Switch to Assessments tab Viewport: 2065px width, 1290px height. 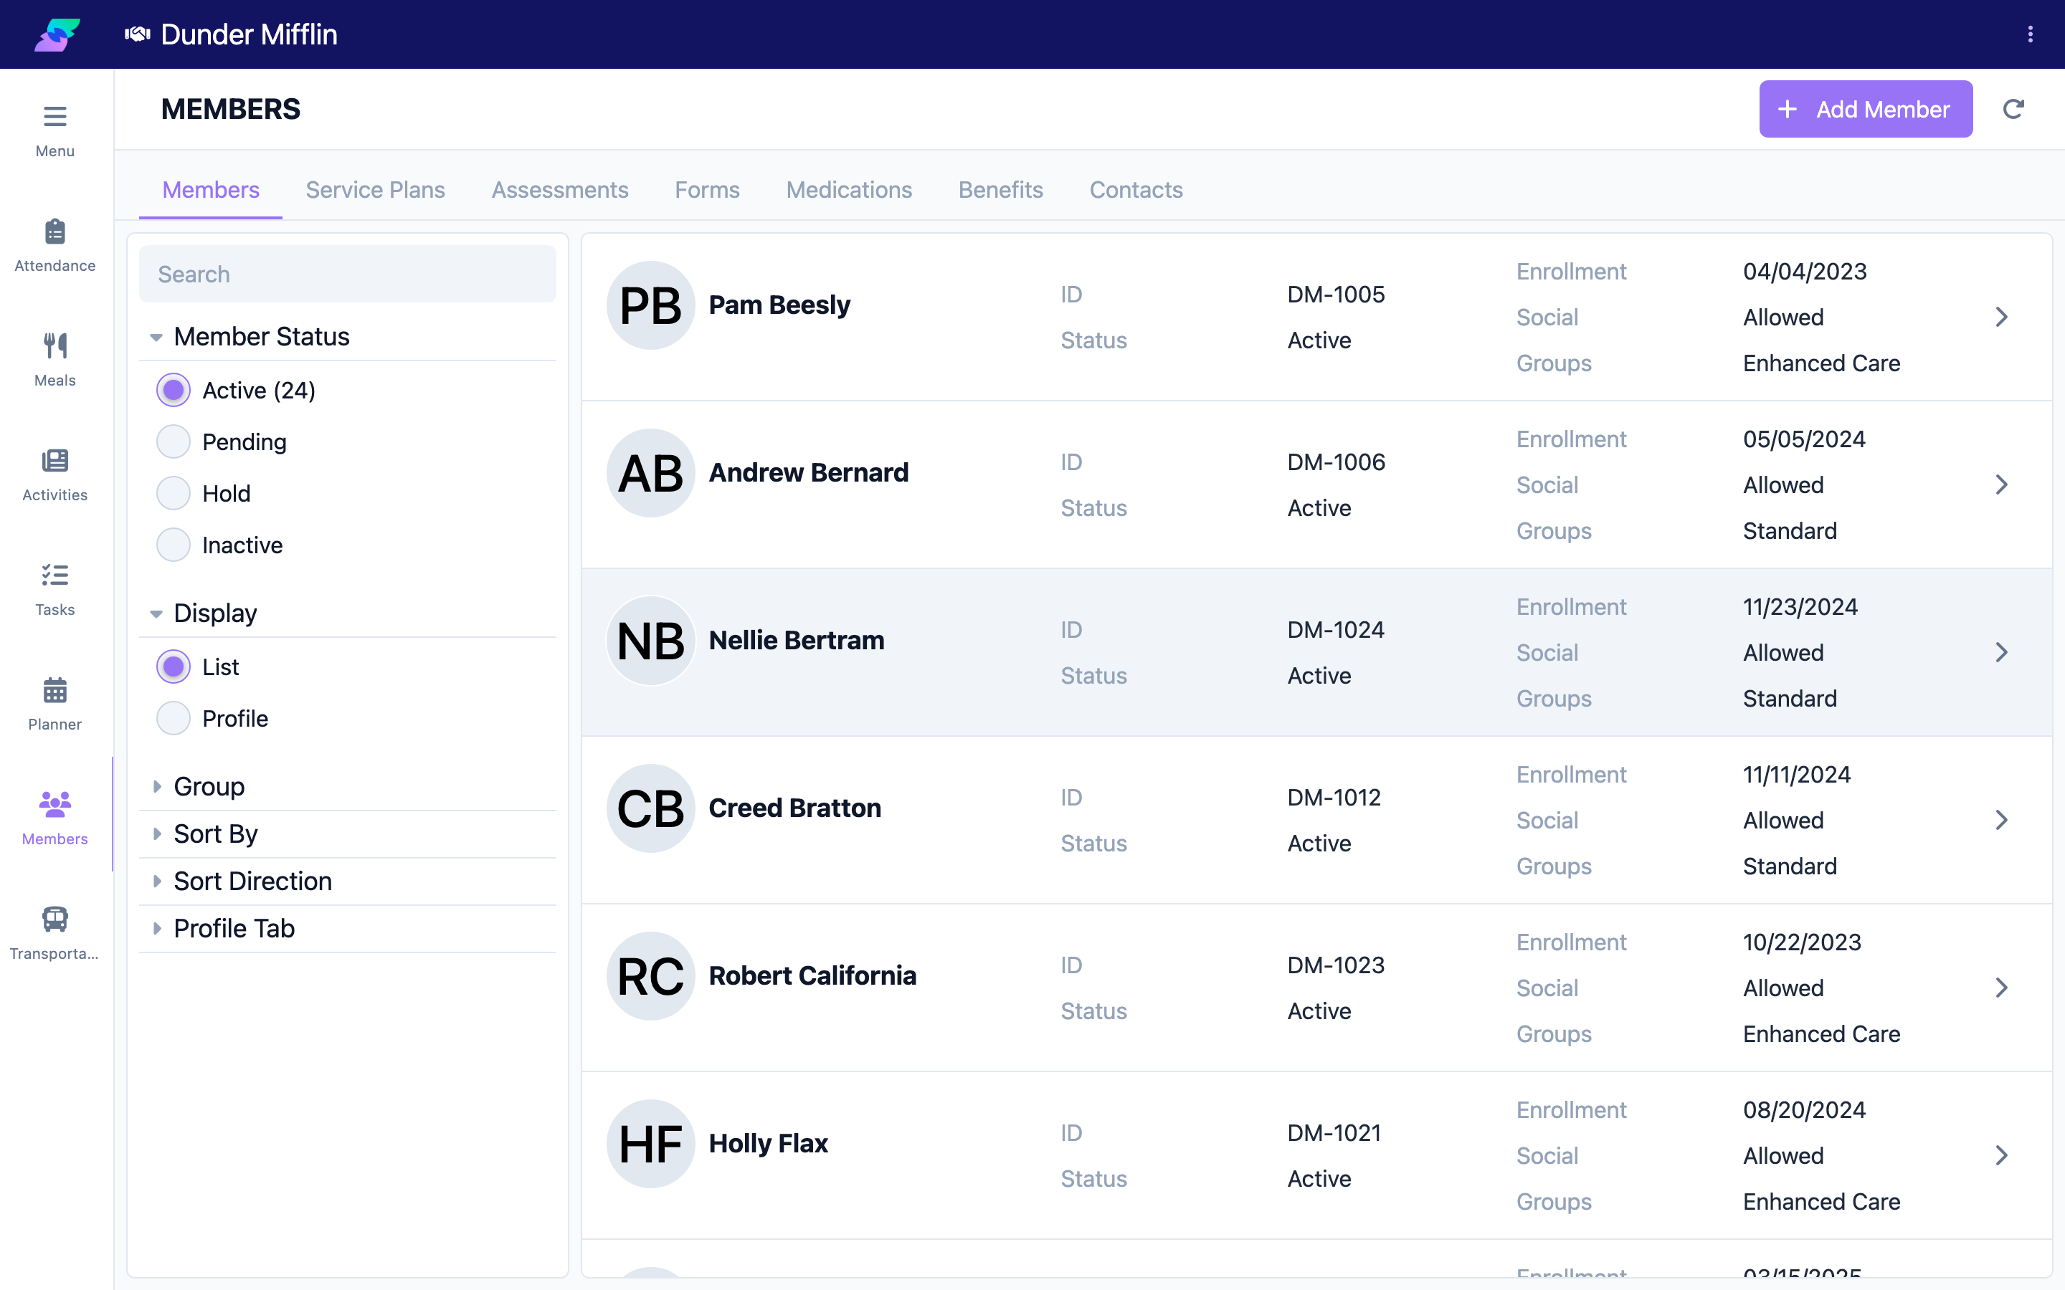pos(560,189)
